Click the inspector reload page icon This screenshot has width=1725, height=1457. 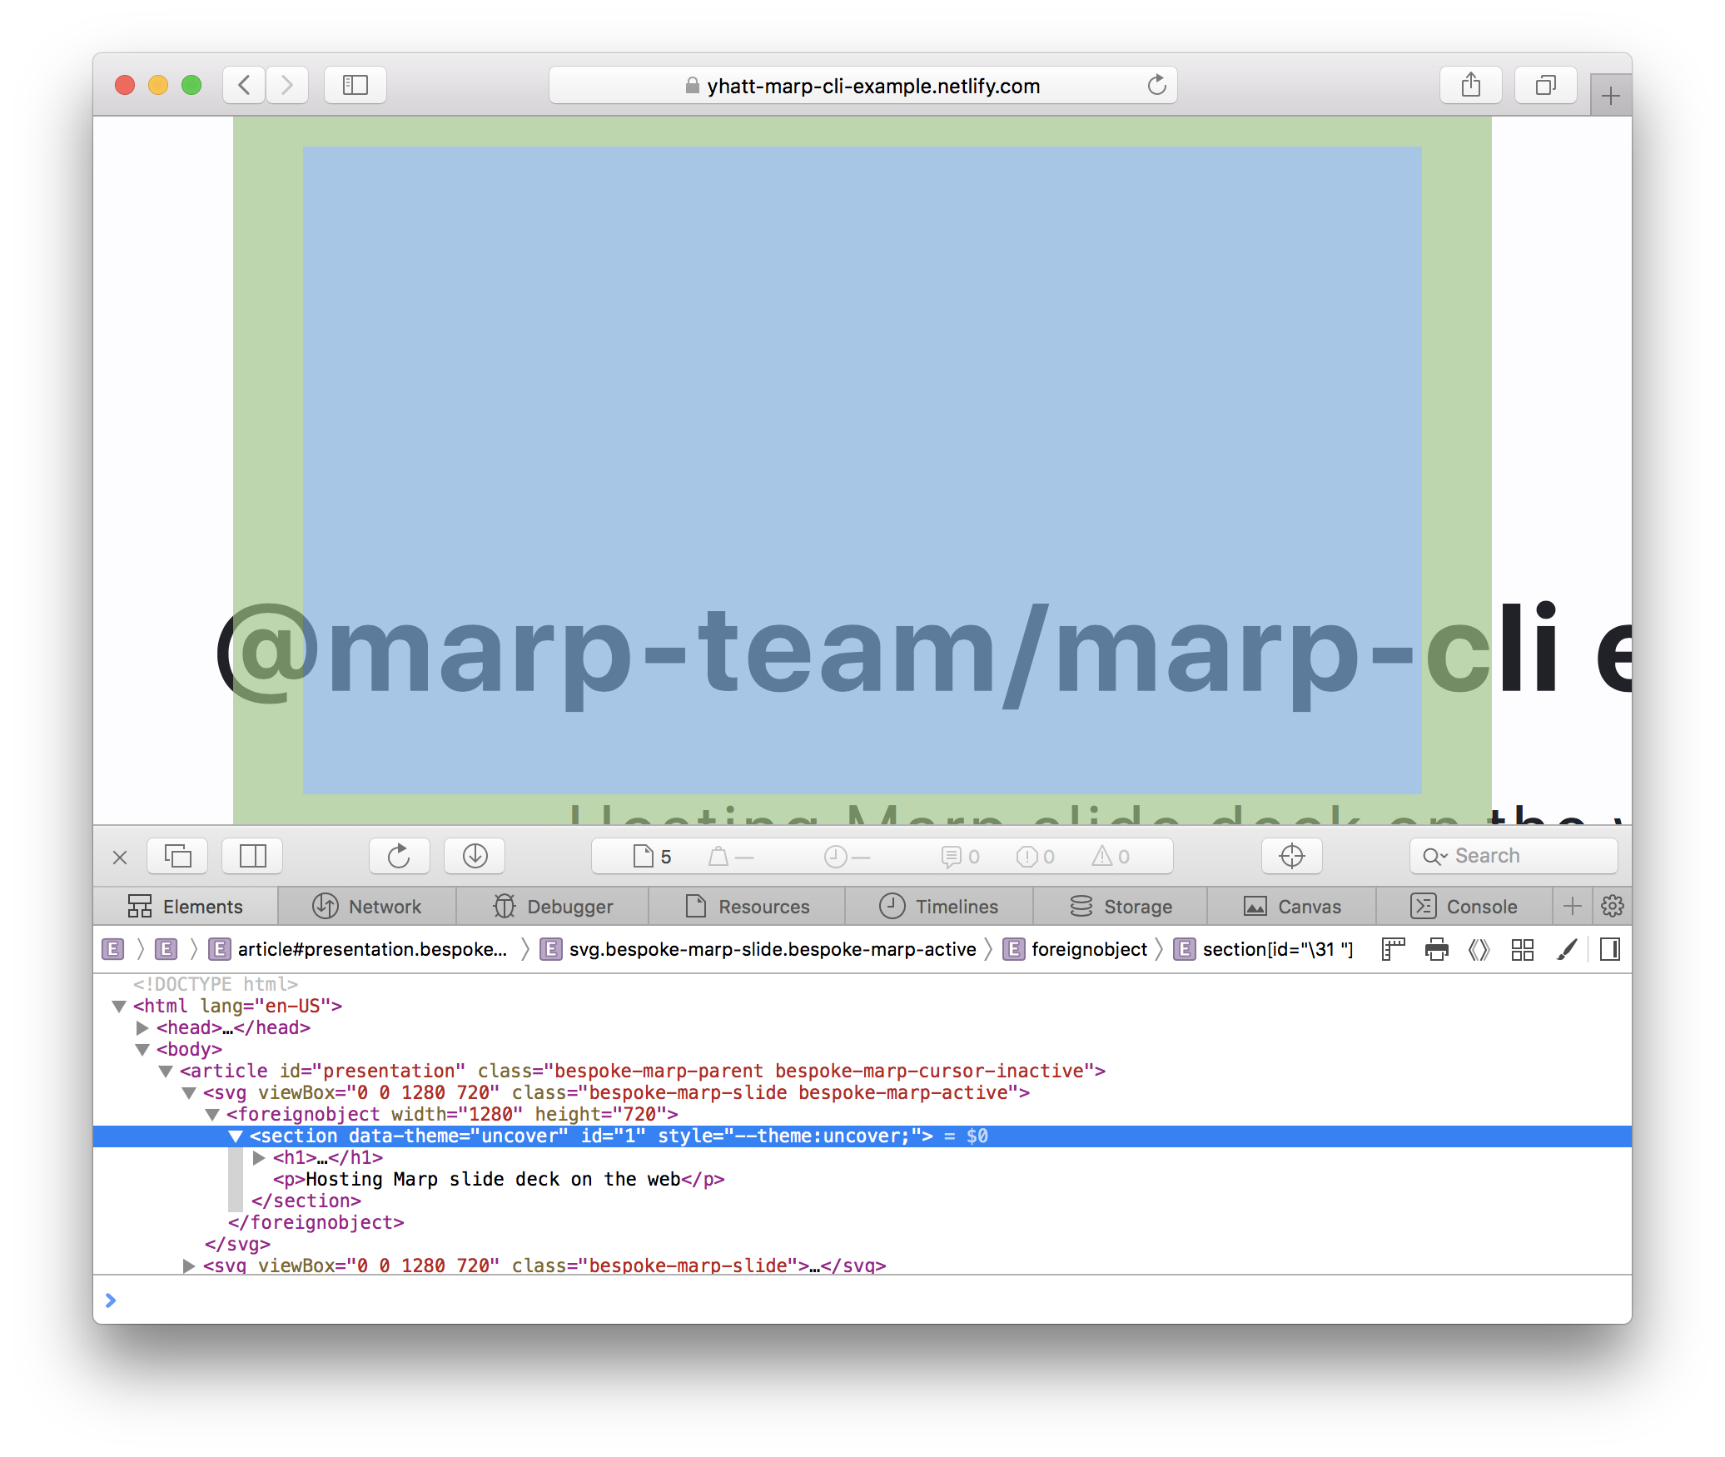(399, 856)
